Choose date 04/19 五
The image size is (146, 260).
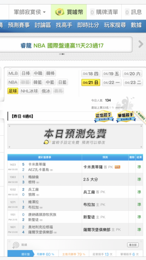click(111, 74)
